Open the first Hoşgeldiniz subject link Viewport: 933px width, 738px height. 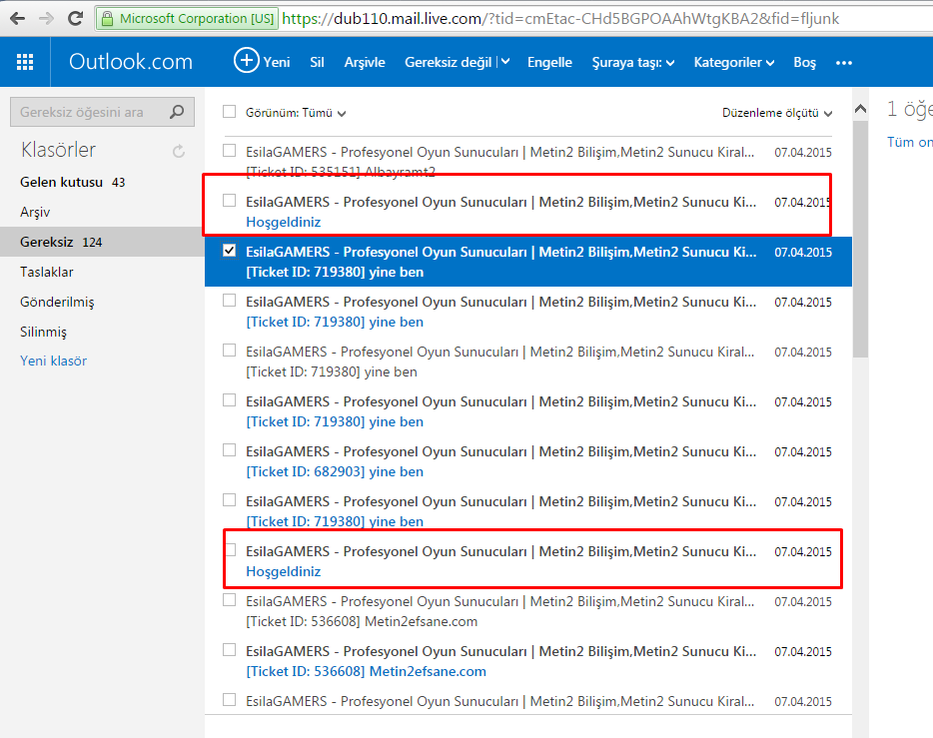click(284, 222)
